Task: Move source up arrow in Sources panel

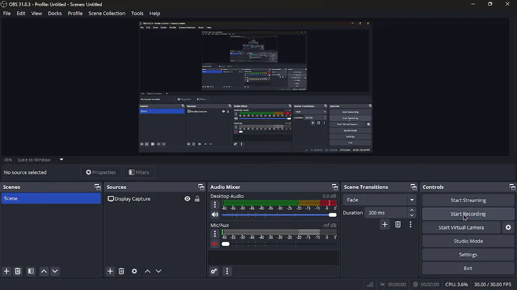Action: click(x=148, y=271)
